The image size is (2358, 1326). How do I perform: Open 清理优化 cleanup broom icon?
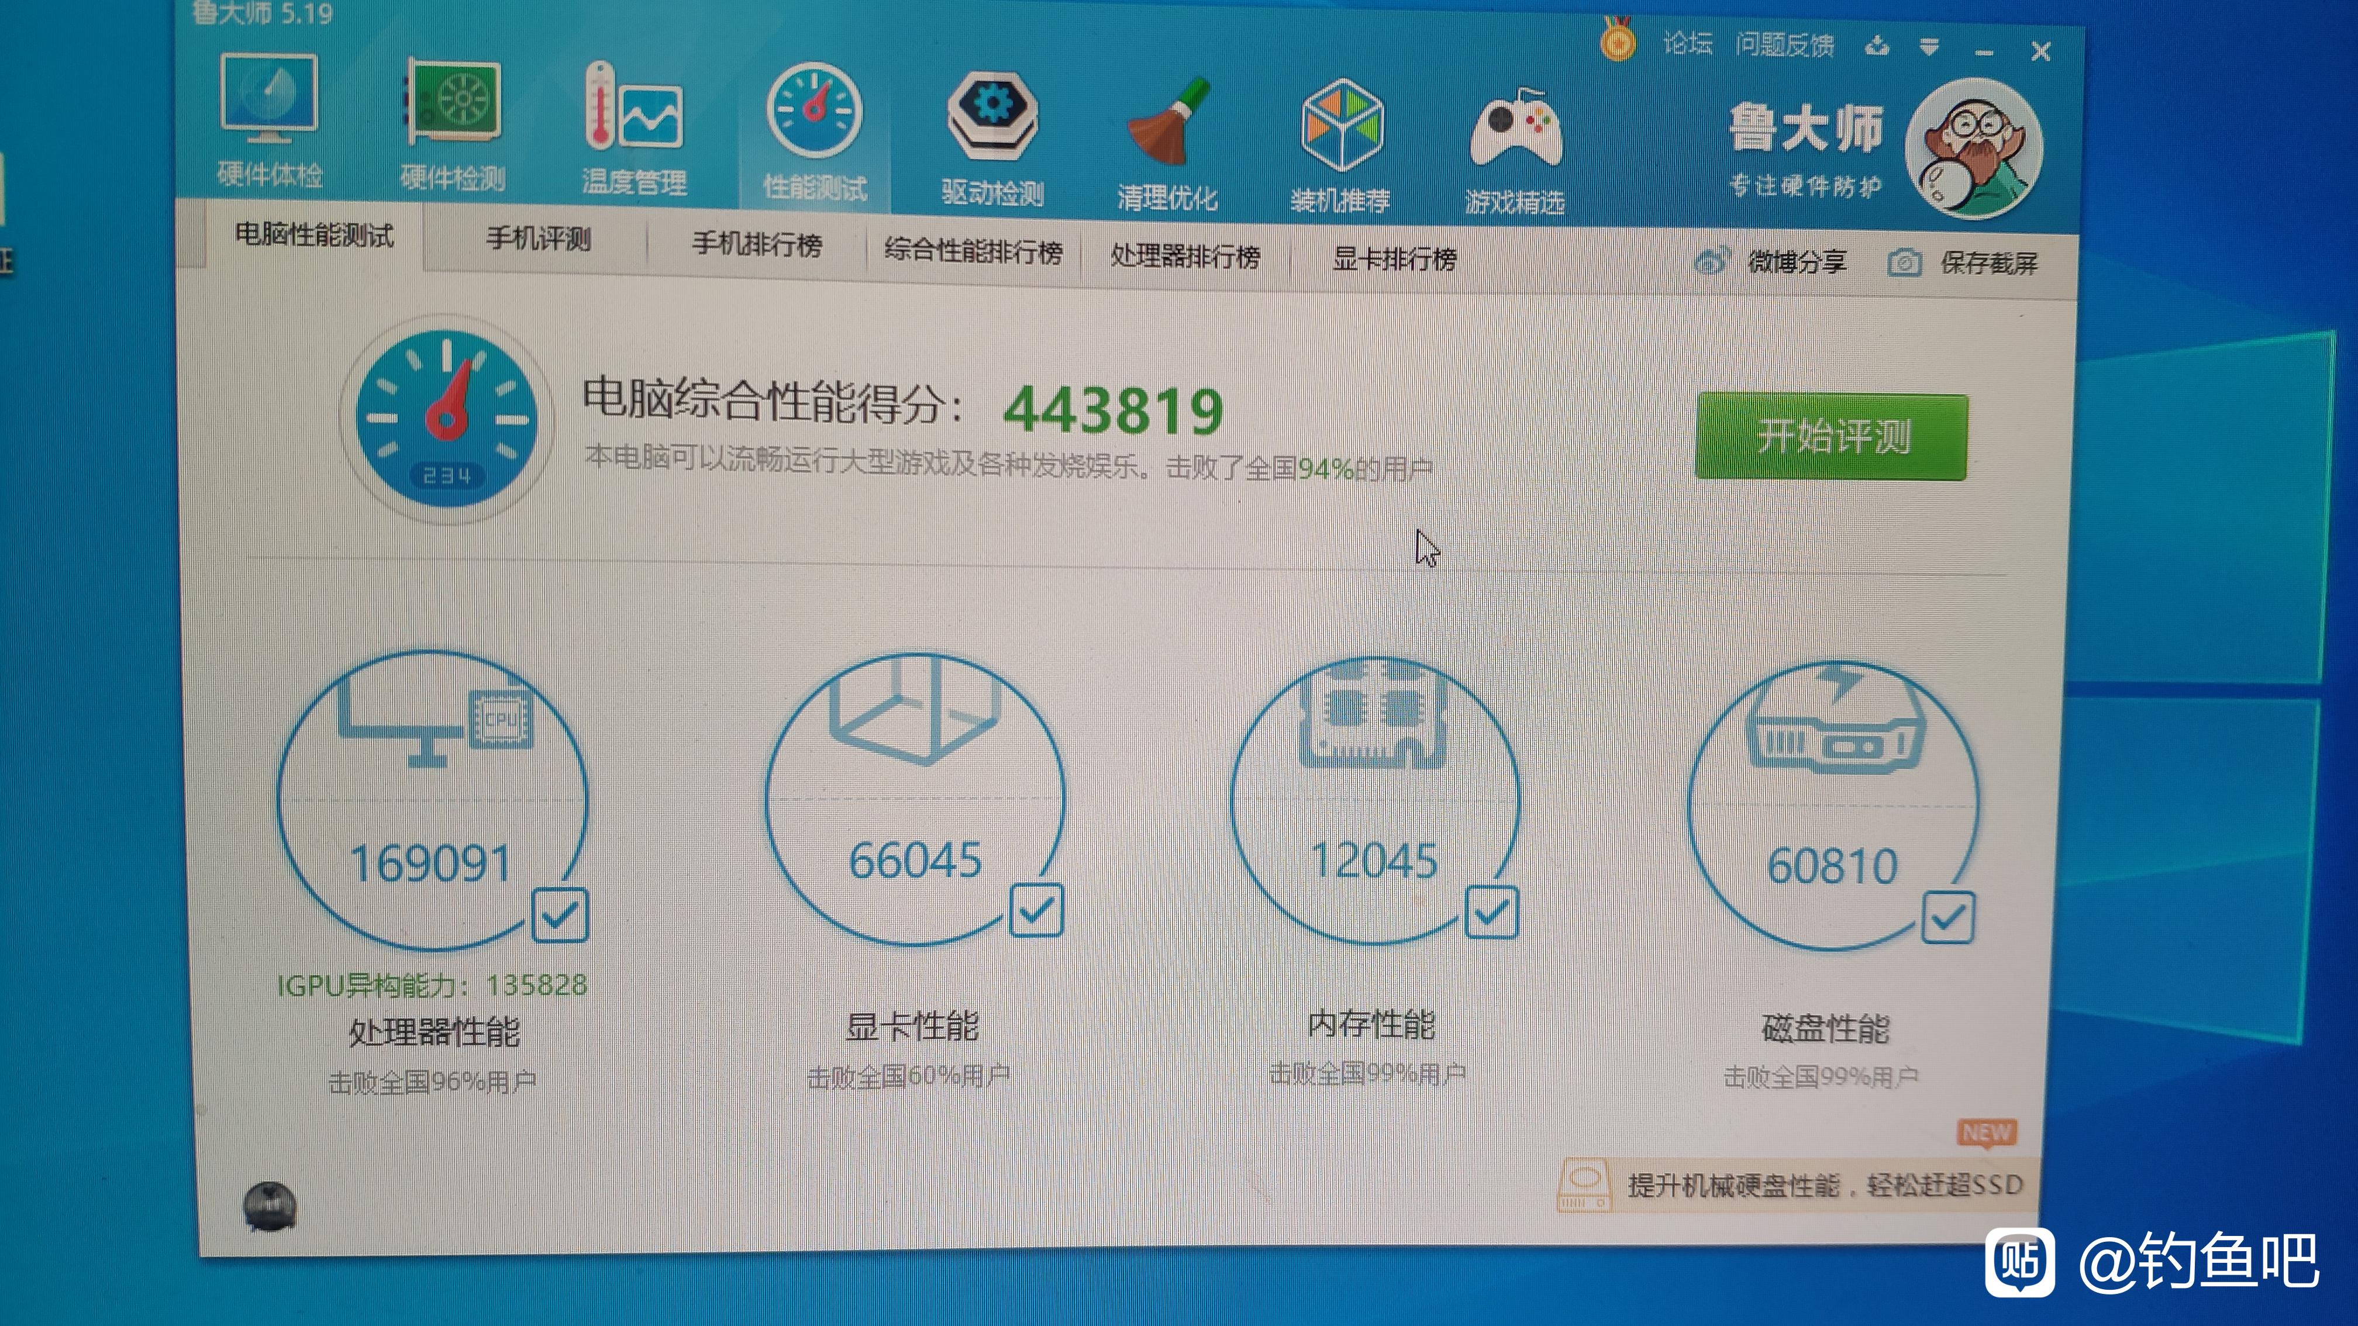pyautogui.click(x=1168, y=121)
